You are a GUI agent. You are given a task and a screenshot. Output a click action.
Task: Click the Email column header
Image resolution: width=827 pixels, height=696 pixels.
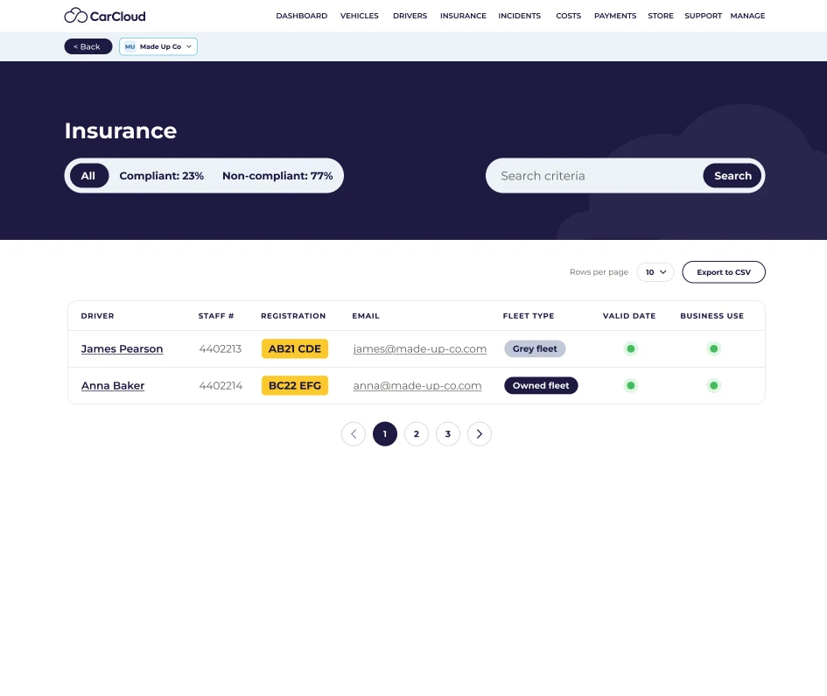(366, 316)
